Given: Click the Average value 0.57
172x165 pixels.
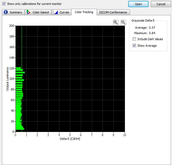Looking at the screenshot, I should (152, 28).
